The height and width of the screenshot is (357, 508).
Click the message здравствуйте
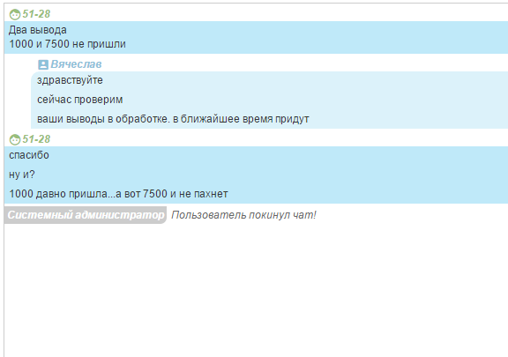pyautogui.click(x=70, y=80)
